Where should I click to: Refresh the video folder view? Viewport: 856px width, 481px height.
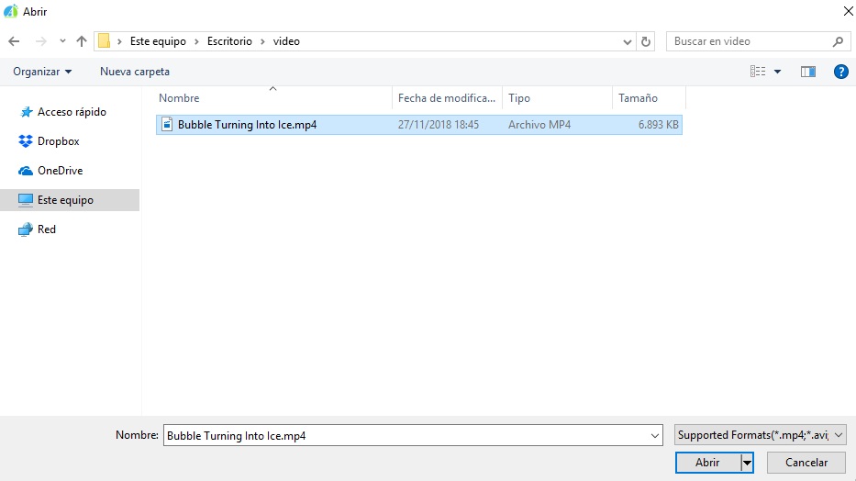point(646,41)
